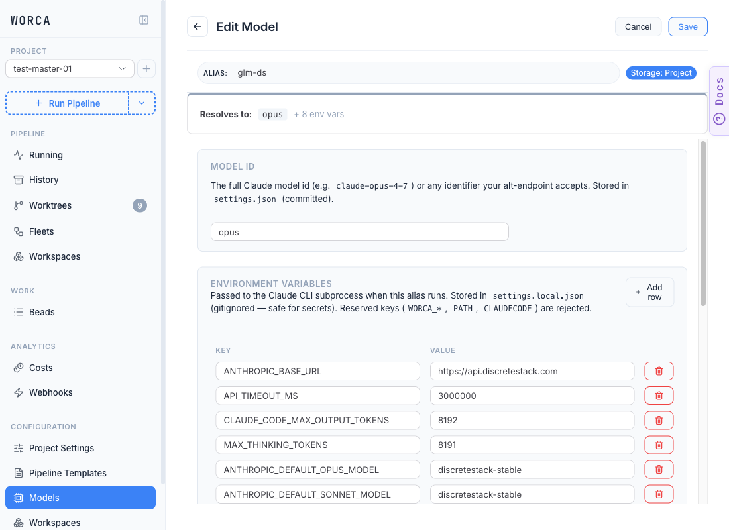The height and width of the screenshot is (530, 729).
Task: Click the sidebar vertical scrollbar
Action: pos(163,242)
